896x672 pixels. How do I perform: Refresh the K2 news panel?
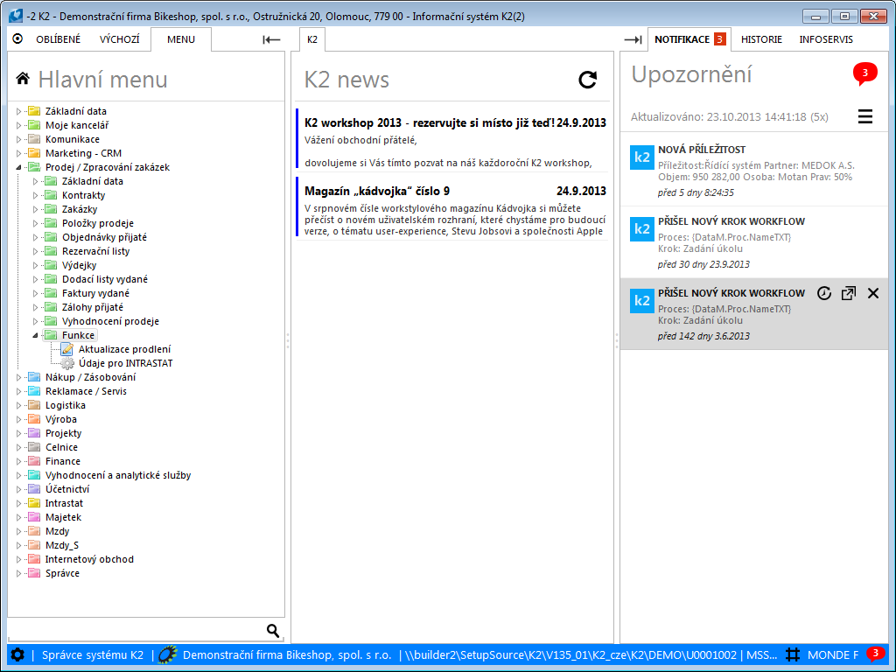pos(587,80)
